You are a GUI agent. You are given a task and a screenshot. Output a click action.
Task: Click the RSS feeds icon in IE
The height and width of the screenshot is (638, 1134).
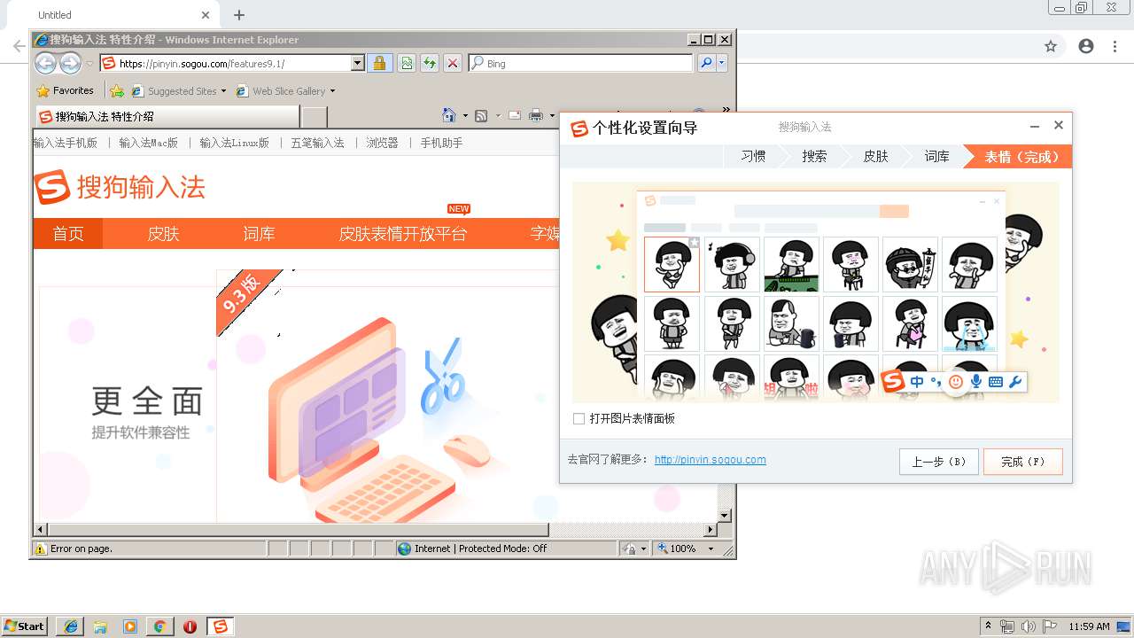coord(481,115)
